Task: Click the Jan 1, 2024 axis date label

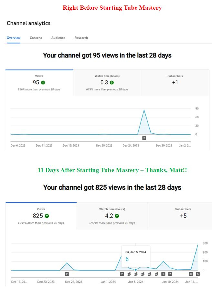Action: 108,282
